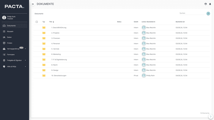Viewport: 214px width, 120px height.
Task: Click the Bearbeitet am column header
Action: click(180, 22)
